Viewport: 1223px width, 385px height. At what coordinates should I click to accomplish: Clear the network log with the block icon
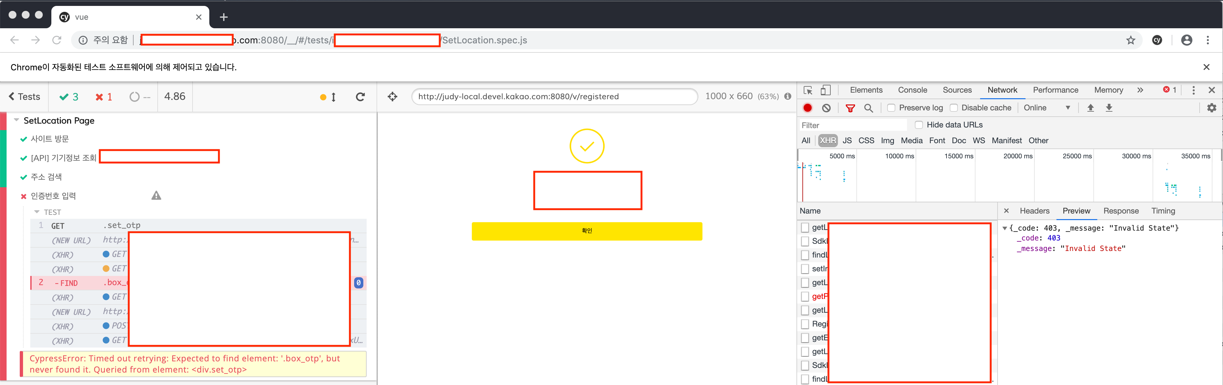point(826,108)
